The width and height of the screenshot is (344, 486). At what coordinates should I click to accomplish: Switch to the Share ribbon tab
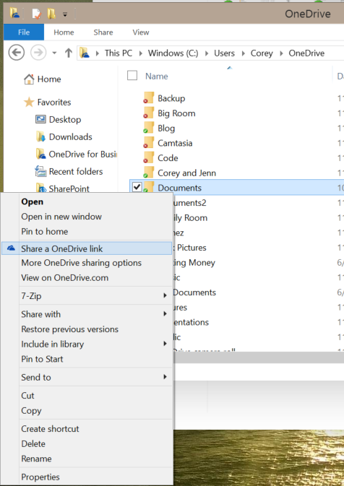103,32
